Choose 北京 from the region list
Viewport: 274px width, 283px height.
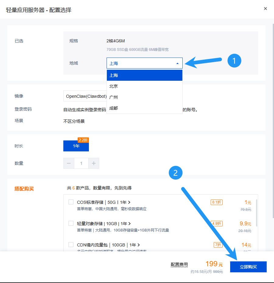144,86
